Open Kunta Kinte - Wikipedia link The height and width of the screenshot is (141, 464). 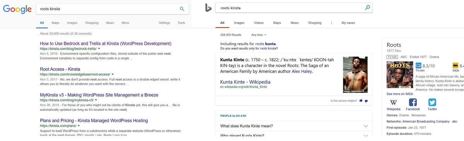pyautogui.click(x=245, y=82)
